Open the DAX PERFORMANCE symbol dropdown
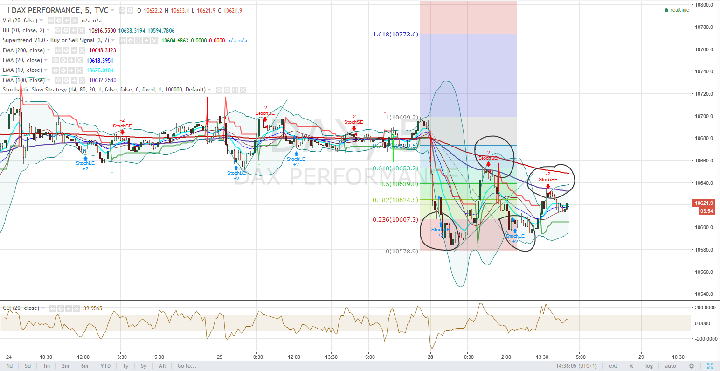The width and height of the screenshot is (720, 371). [x=112, y=10]
